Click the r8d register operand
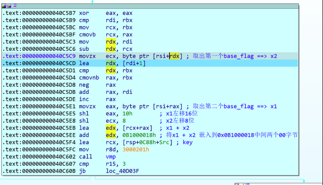This screenshot has height=185, width=323. [111, 149]
